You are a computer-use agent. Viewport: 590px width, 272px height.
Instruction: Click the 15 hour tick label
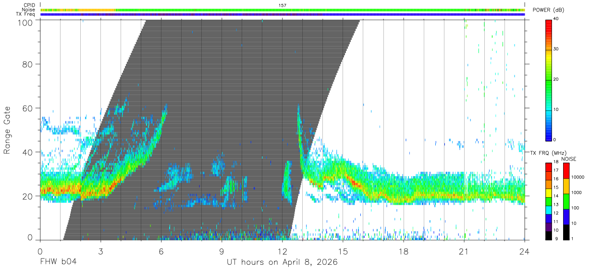[x=343, y=251]
